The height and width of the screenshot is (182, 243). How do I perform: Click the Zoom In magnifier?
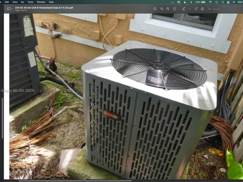click(168, 9)
